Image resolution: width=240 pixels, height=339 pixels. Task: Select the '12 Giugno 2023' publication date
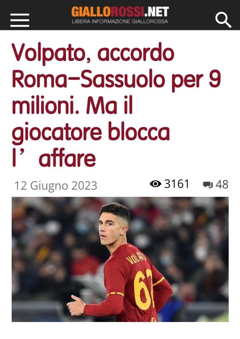tap(56, 185)
